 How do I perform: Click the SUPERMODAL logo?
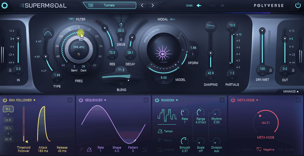point(43,5)
